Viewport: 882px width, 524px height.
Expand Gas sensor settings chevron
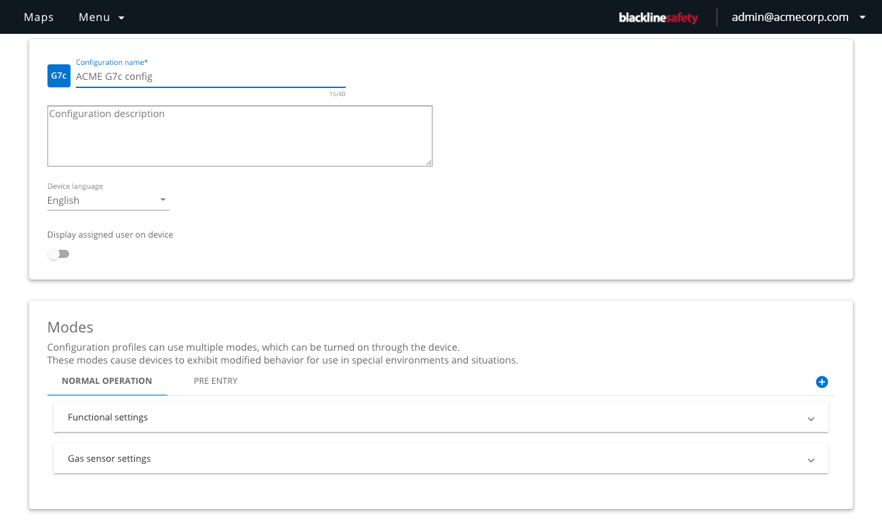tap(811, 460)
